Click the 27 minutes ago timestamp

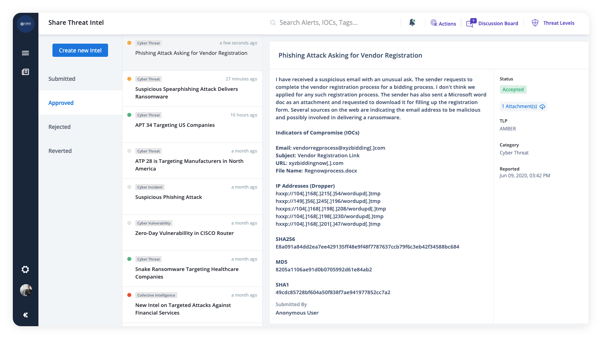coord(241,79)
